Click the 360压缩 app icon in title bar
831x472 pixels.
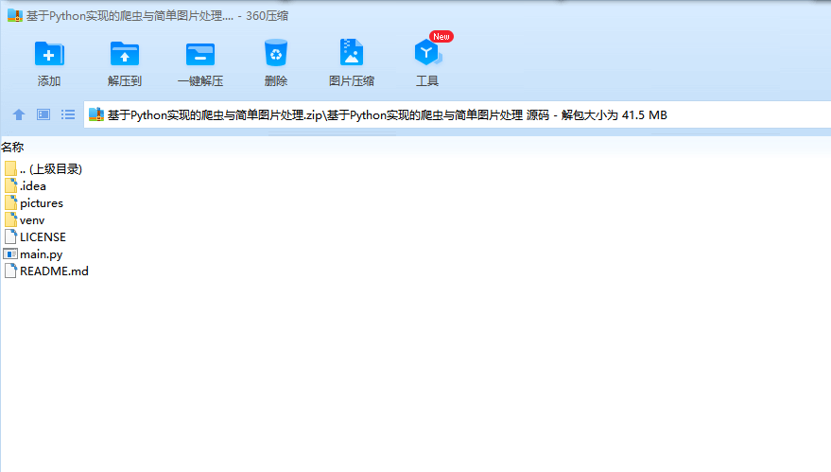tap(15, 15)
